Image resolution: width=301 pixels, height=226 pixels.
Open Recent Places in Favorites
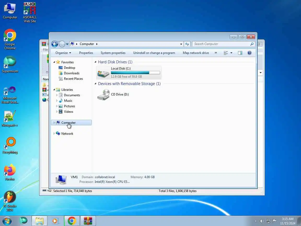(x=73, y=79)
